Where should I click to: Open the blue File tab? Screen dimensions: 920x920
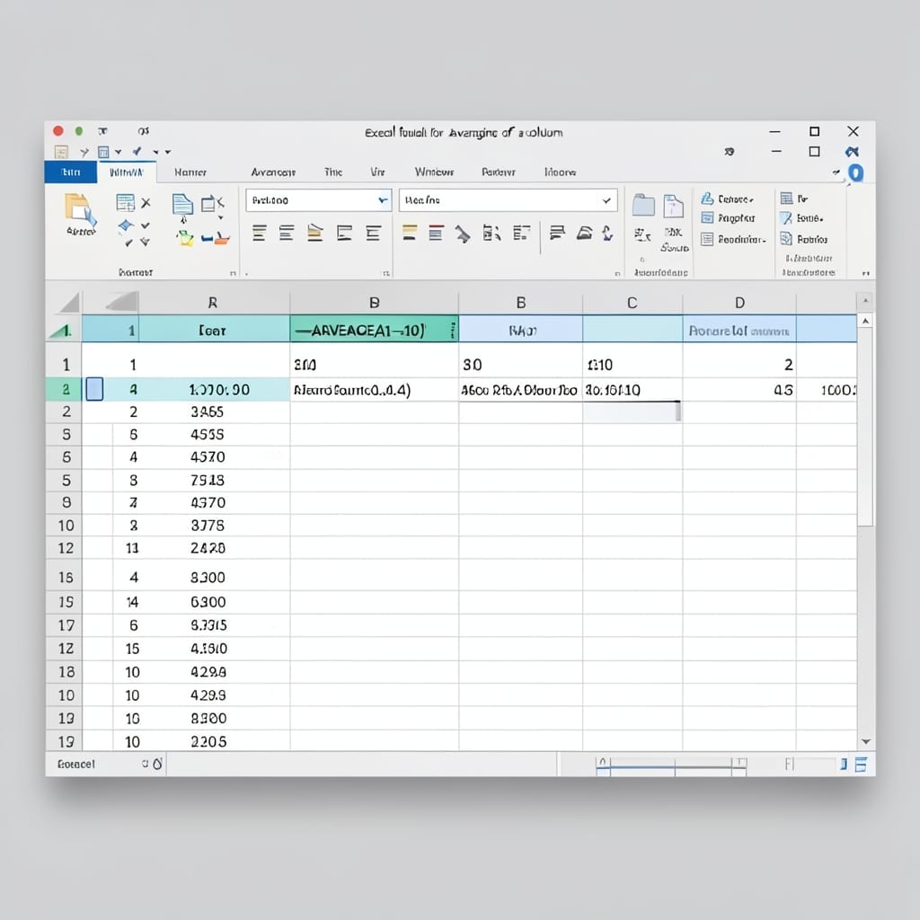[x=71, y=172]
